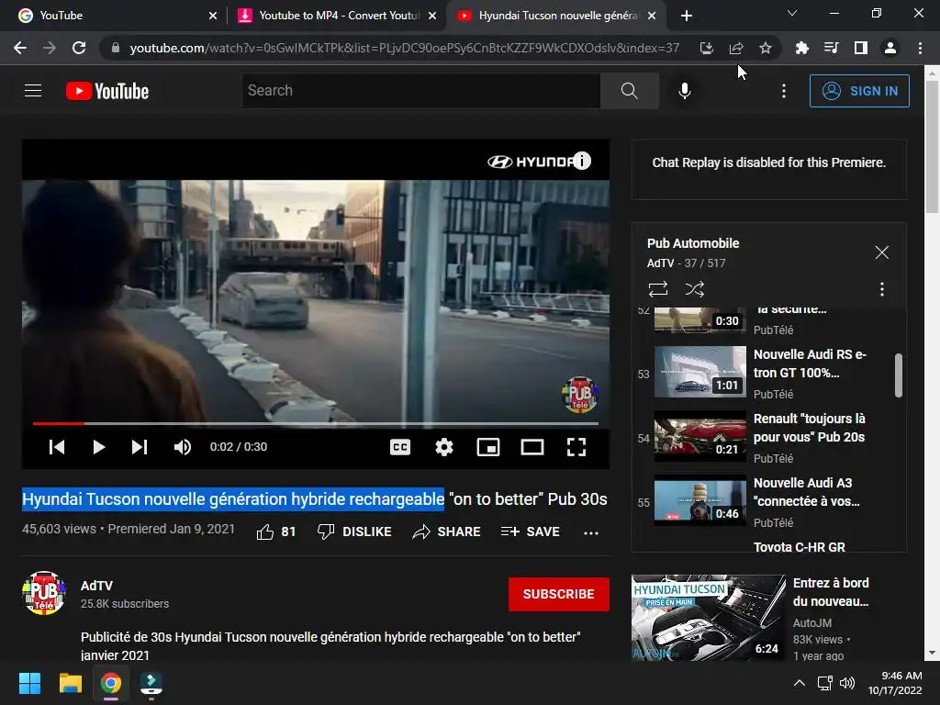Screen dimensions: 940x705
Task: SAVE video to a playlist
Action: tap(530, 532)
